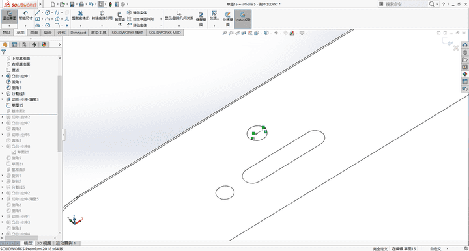Click the feature tree vertical scrollbar
469x251 pixels.
pos(59,113)
